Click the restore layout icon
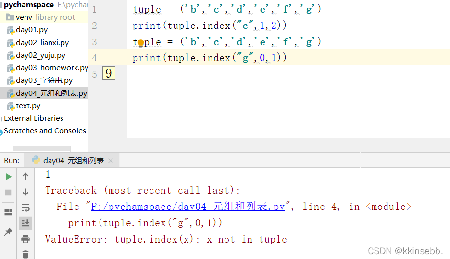The width and height of the screenshot is (450, 259). coord(8,212)
